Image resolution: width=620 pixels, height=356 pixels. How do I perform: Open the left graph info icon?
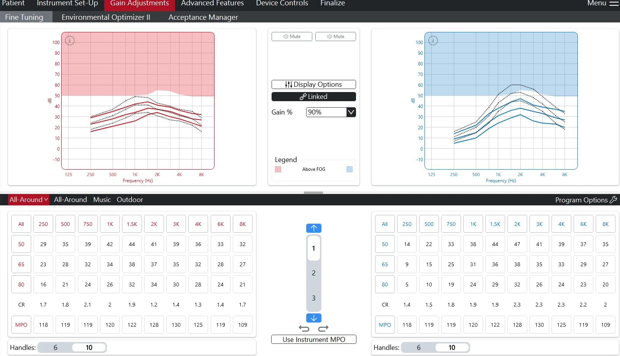point(70,40)
